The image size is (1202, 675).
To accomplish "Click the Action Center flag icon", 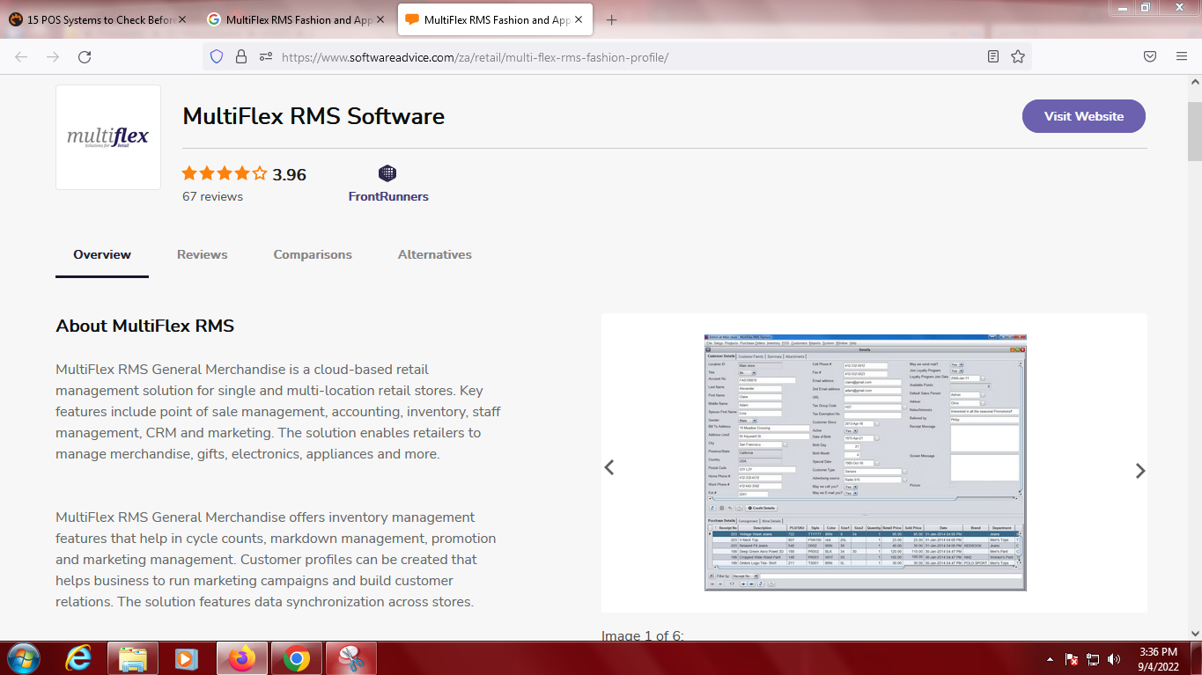I will click(x=1072, y=659).
